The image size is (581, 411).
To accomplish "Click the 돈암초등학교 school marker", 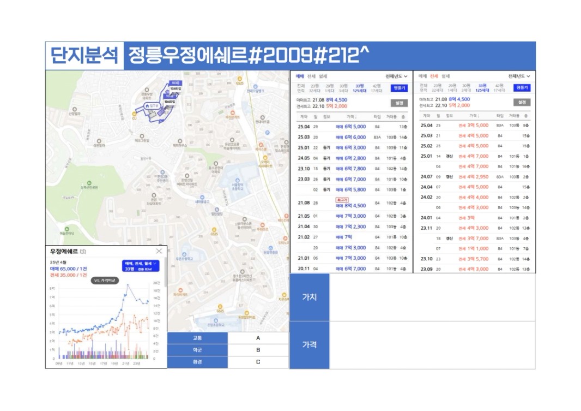I will coord(216,322).
